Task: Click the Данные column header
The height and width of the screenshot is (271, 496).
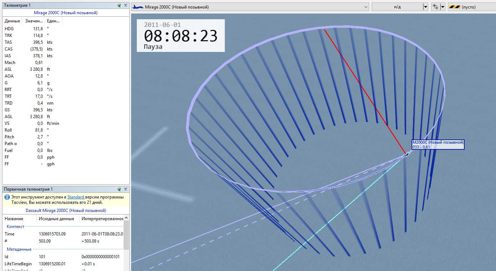Action: click(x=12, y=21)
